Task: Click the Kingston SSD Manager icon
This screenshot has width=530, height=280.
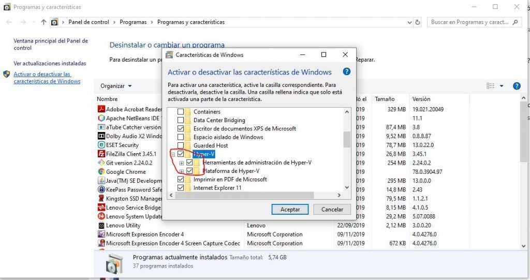Action: (x=101, y=199)
